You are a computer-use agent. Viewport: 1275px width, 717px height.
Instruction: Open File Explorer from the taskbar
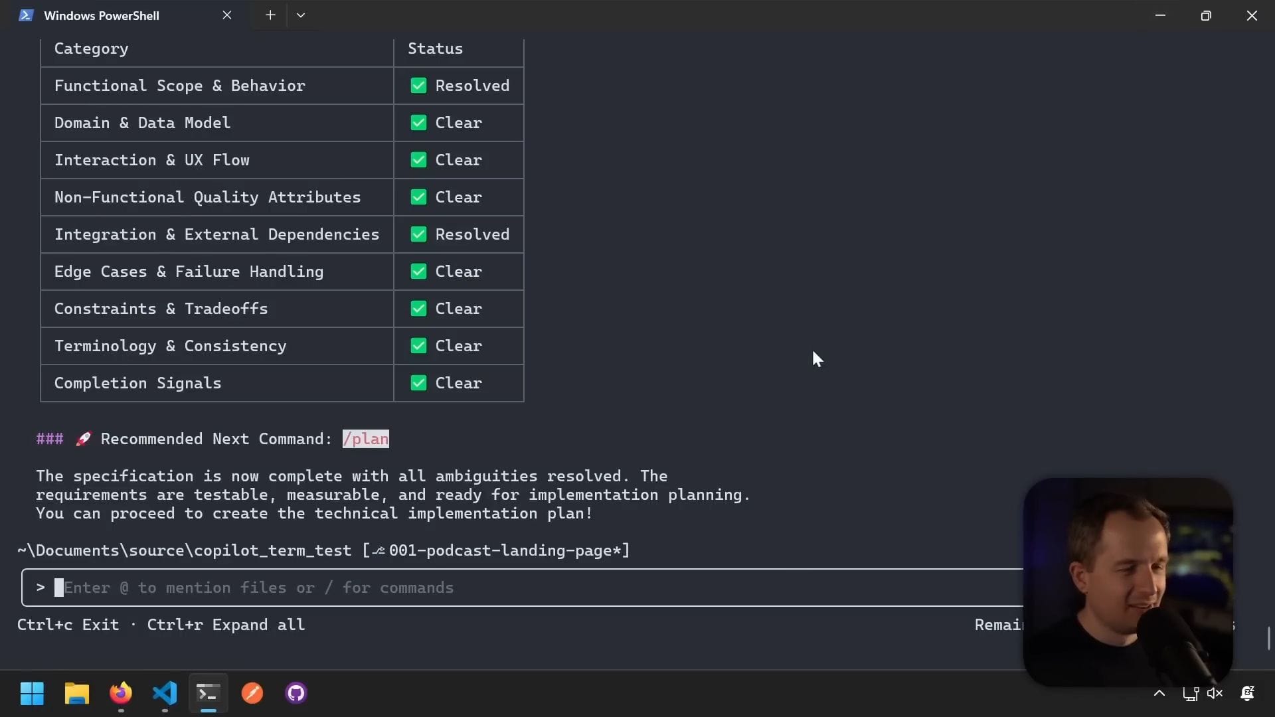pyautogui.click(x=76, y=693)
